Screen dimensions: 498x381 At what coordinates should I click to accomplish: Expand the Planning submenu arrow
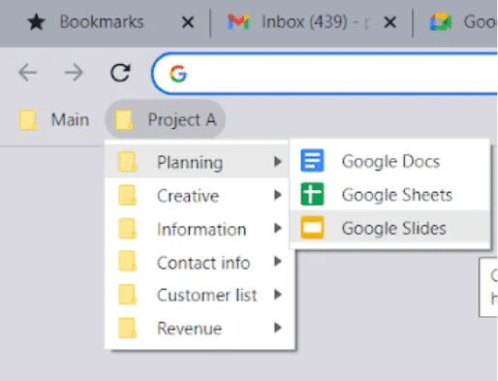[277, 161]
